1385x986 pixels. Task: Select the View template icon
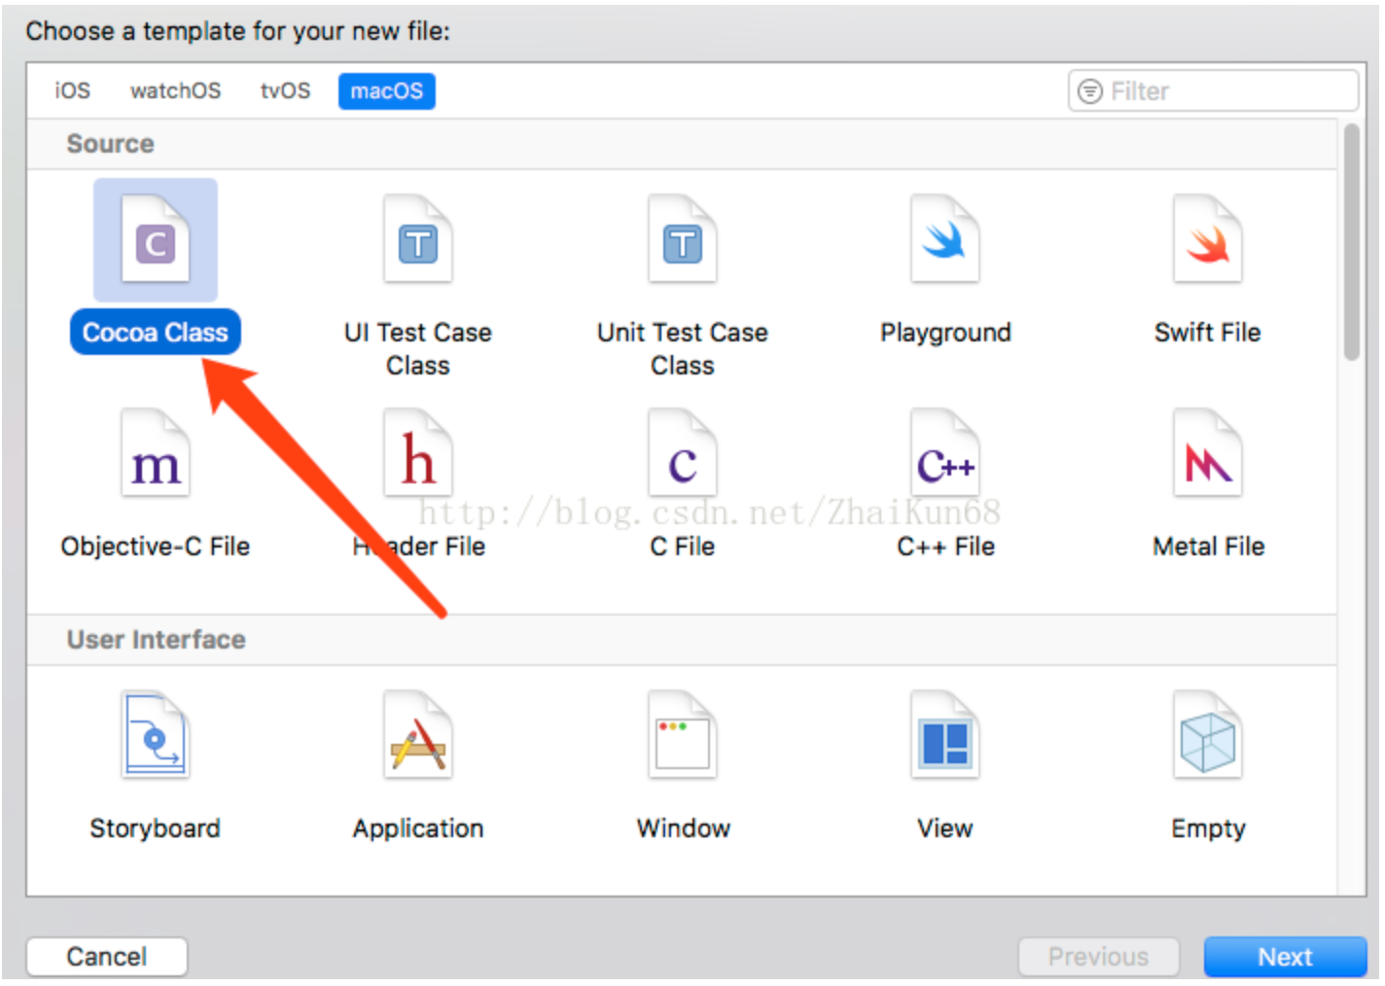pyautogui.click(x=945, y=735)
